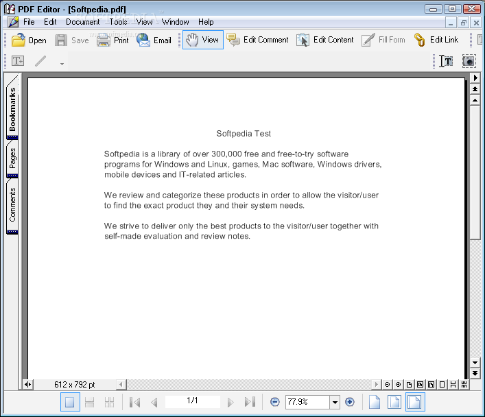Viewport: 485px width, 417px height.
Task: Select fit width page view icon
Action: (x=415, y=402)
